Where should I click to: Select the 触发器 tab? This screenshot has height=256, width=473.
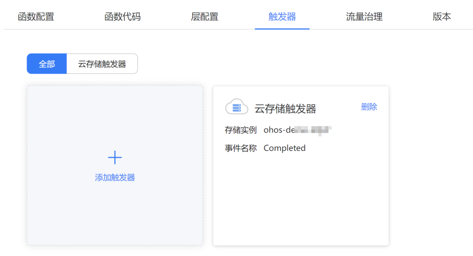pos(282,17)
